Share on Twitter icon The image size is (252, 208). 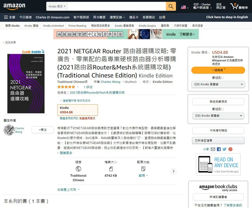point(224,149)
